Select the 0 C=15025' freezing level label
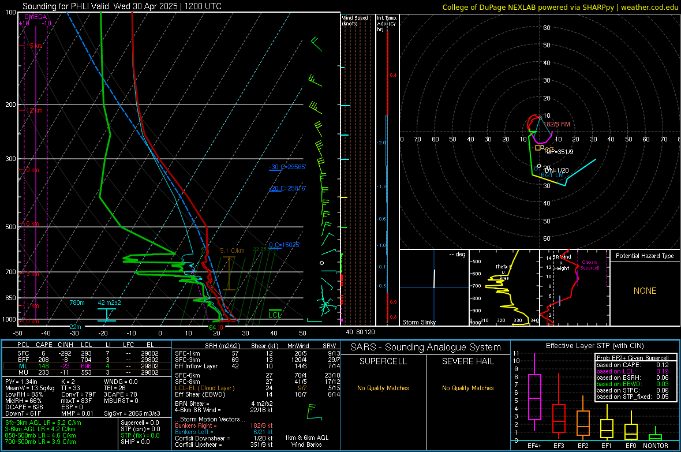 285,245
